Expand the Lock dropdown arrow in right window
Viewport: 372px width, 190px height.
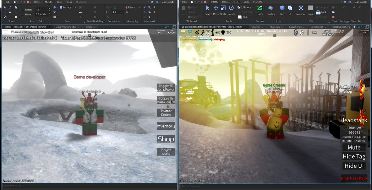(x=328, y=12)
